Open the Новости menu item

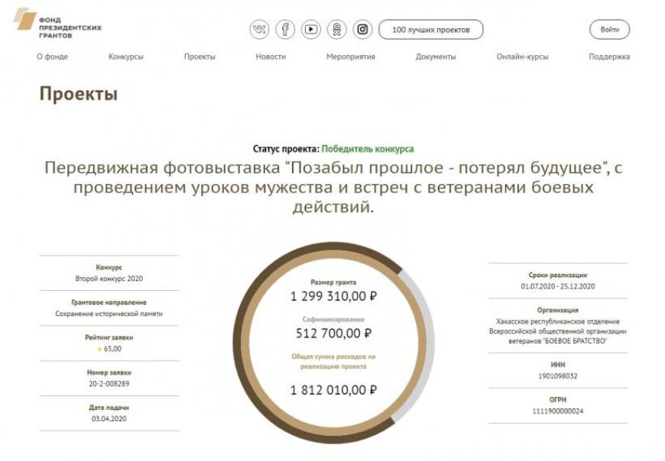(271, 57)
